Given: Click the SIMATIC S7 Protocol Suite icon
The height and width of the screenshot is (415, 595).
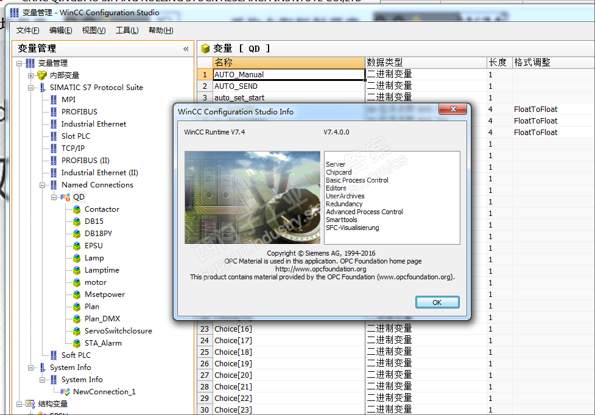Looking at the screenshot, I should click(43, 88).
